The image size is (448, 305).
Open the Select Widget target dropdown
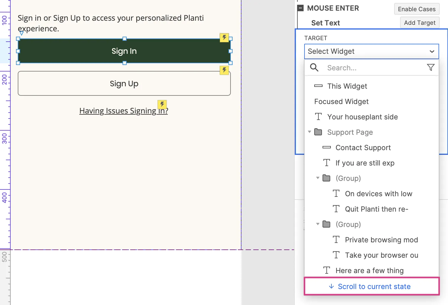pos(371,51)
